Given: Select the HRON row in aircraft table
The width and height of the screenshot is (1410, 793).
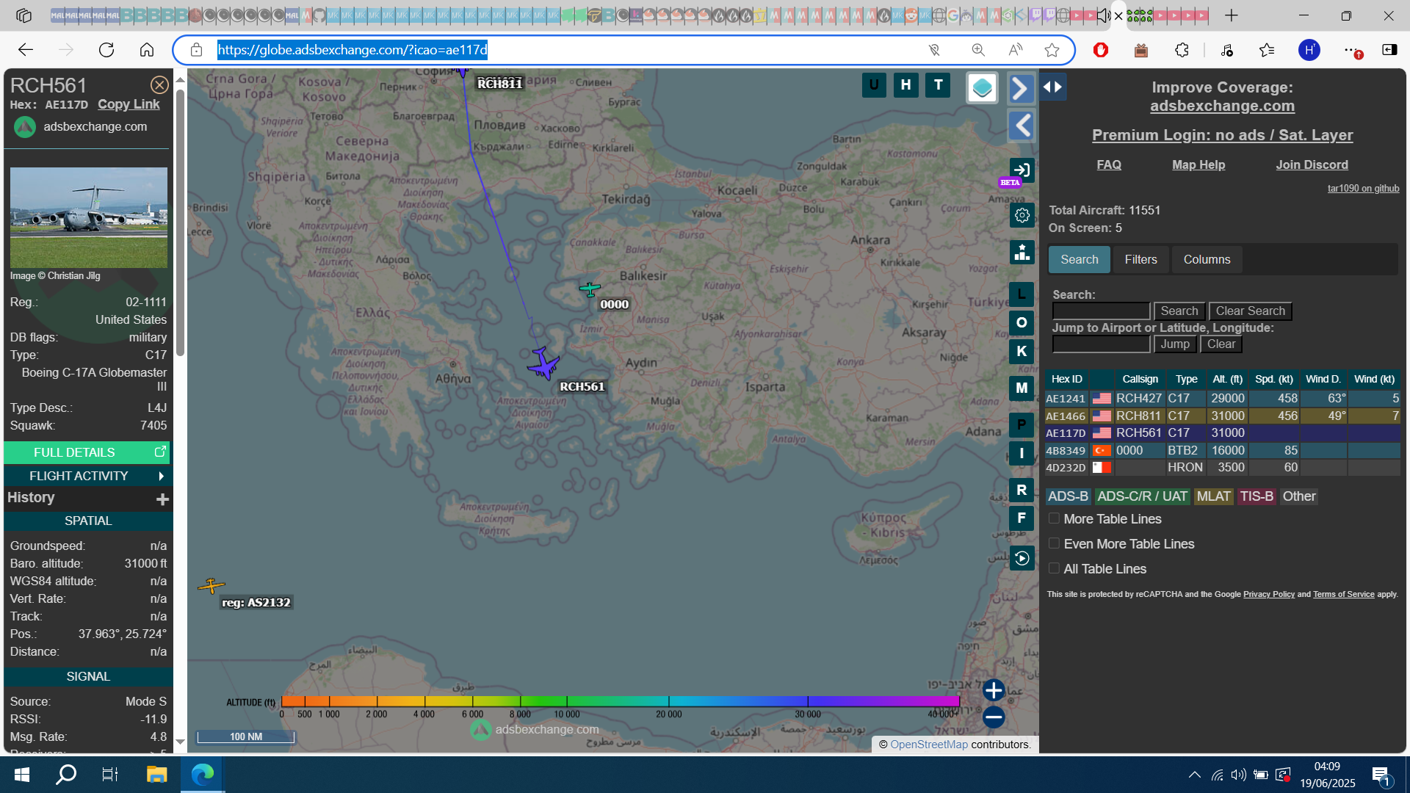Looking at the screenshot, I should 1222,468.
